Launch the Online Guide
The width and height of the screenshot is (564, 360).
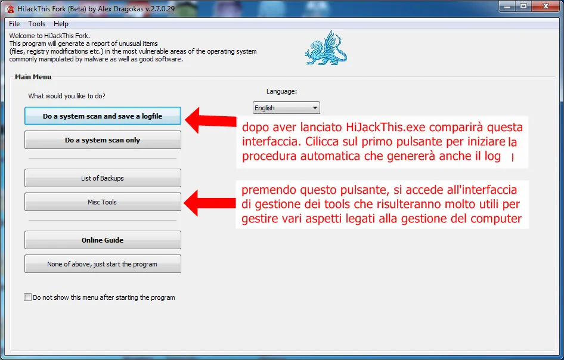coord(103,240)
